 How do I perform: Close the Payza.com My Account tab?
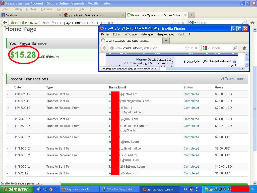185,15
